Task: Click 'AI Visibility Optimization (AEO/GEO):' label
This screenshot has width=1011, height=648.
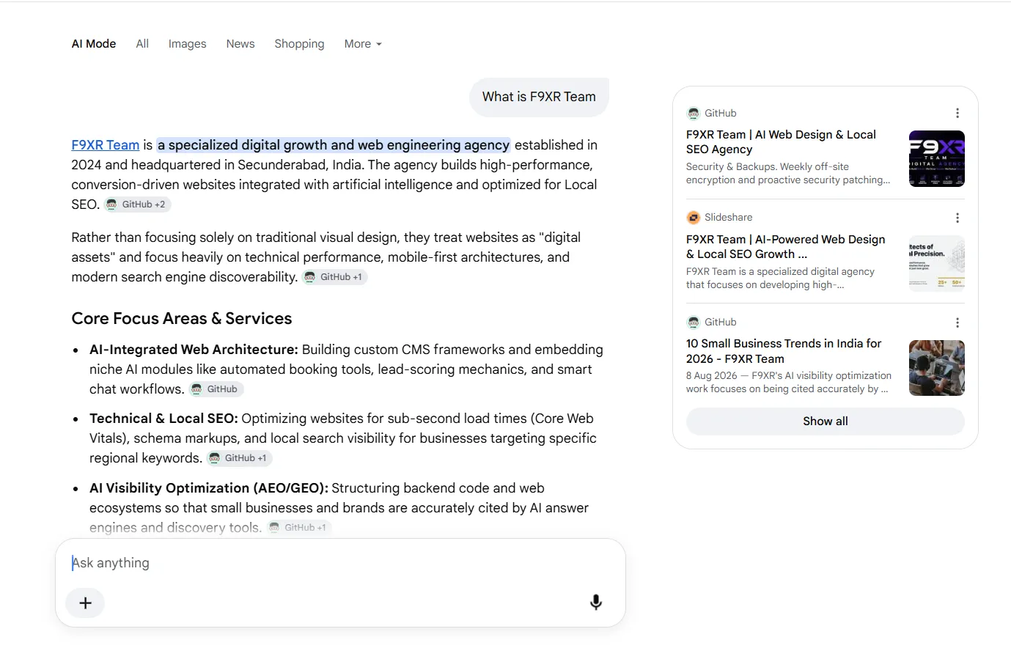Action: coord(209,488)
